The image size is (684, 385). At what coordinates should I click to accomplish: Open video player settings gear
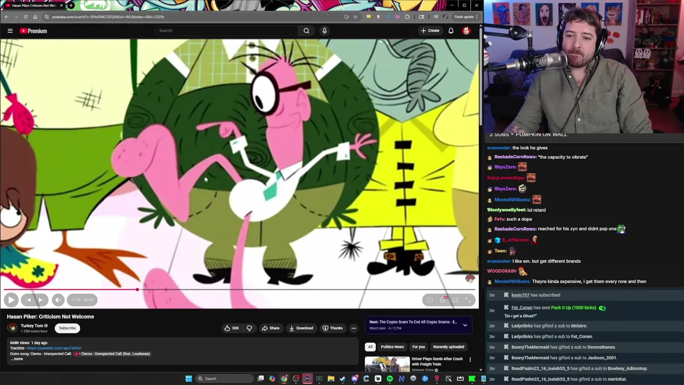point(442,300)
